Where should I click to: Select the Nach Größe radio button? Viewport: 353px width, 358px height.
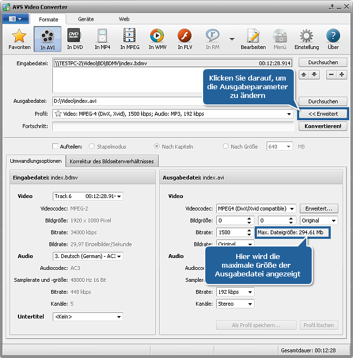pyautogui.click(x=226, y=146)
